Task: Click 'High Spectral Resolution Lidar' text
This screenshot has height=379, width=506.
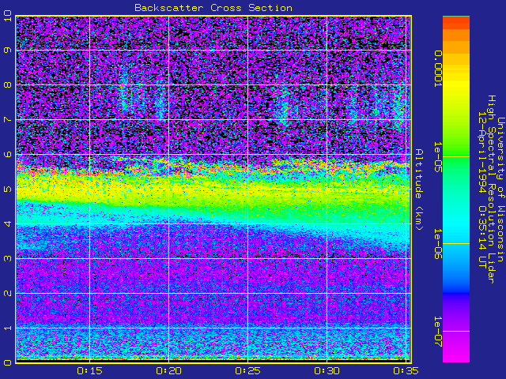Action: point(491,189)
